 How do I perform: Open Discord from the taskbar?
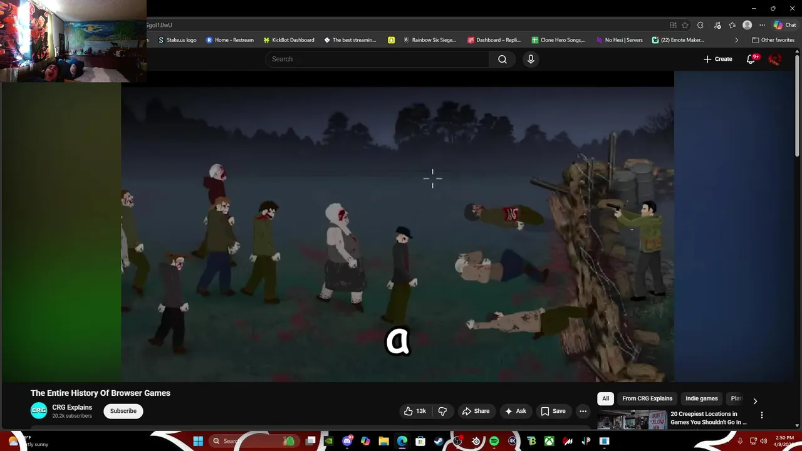tap(347, 441)
